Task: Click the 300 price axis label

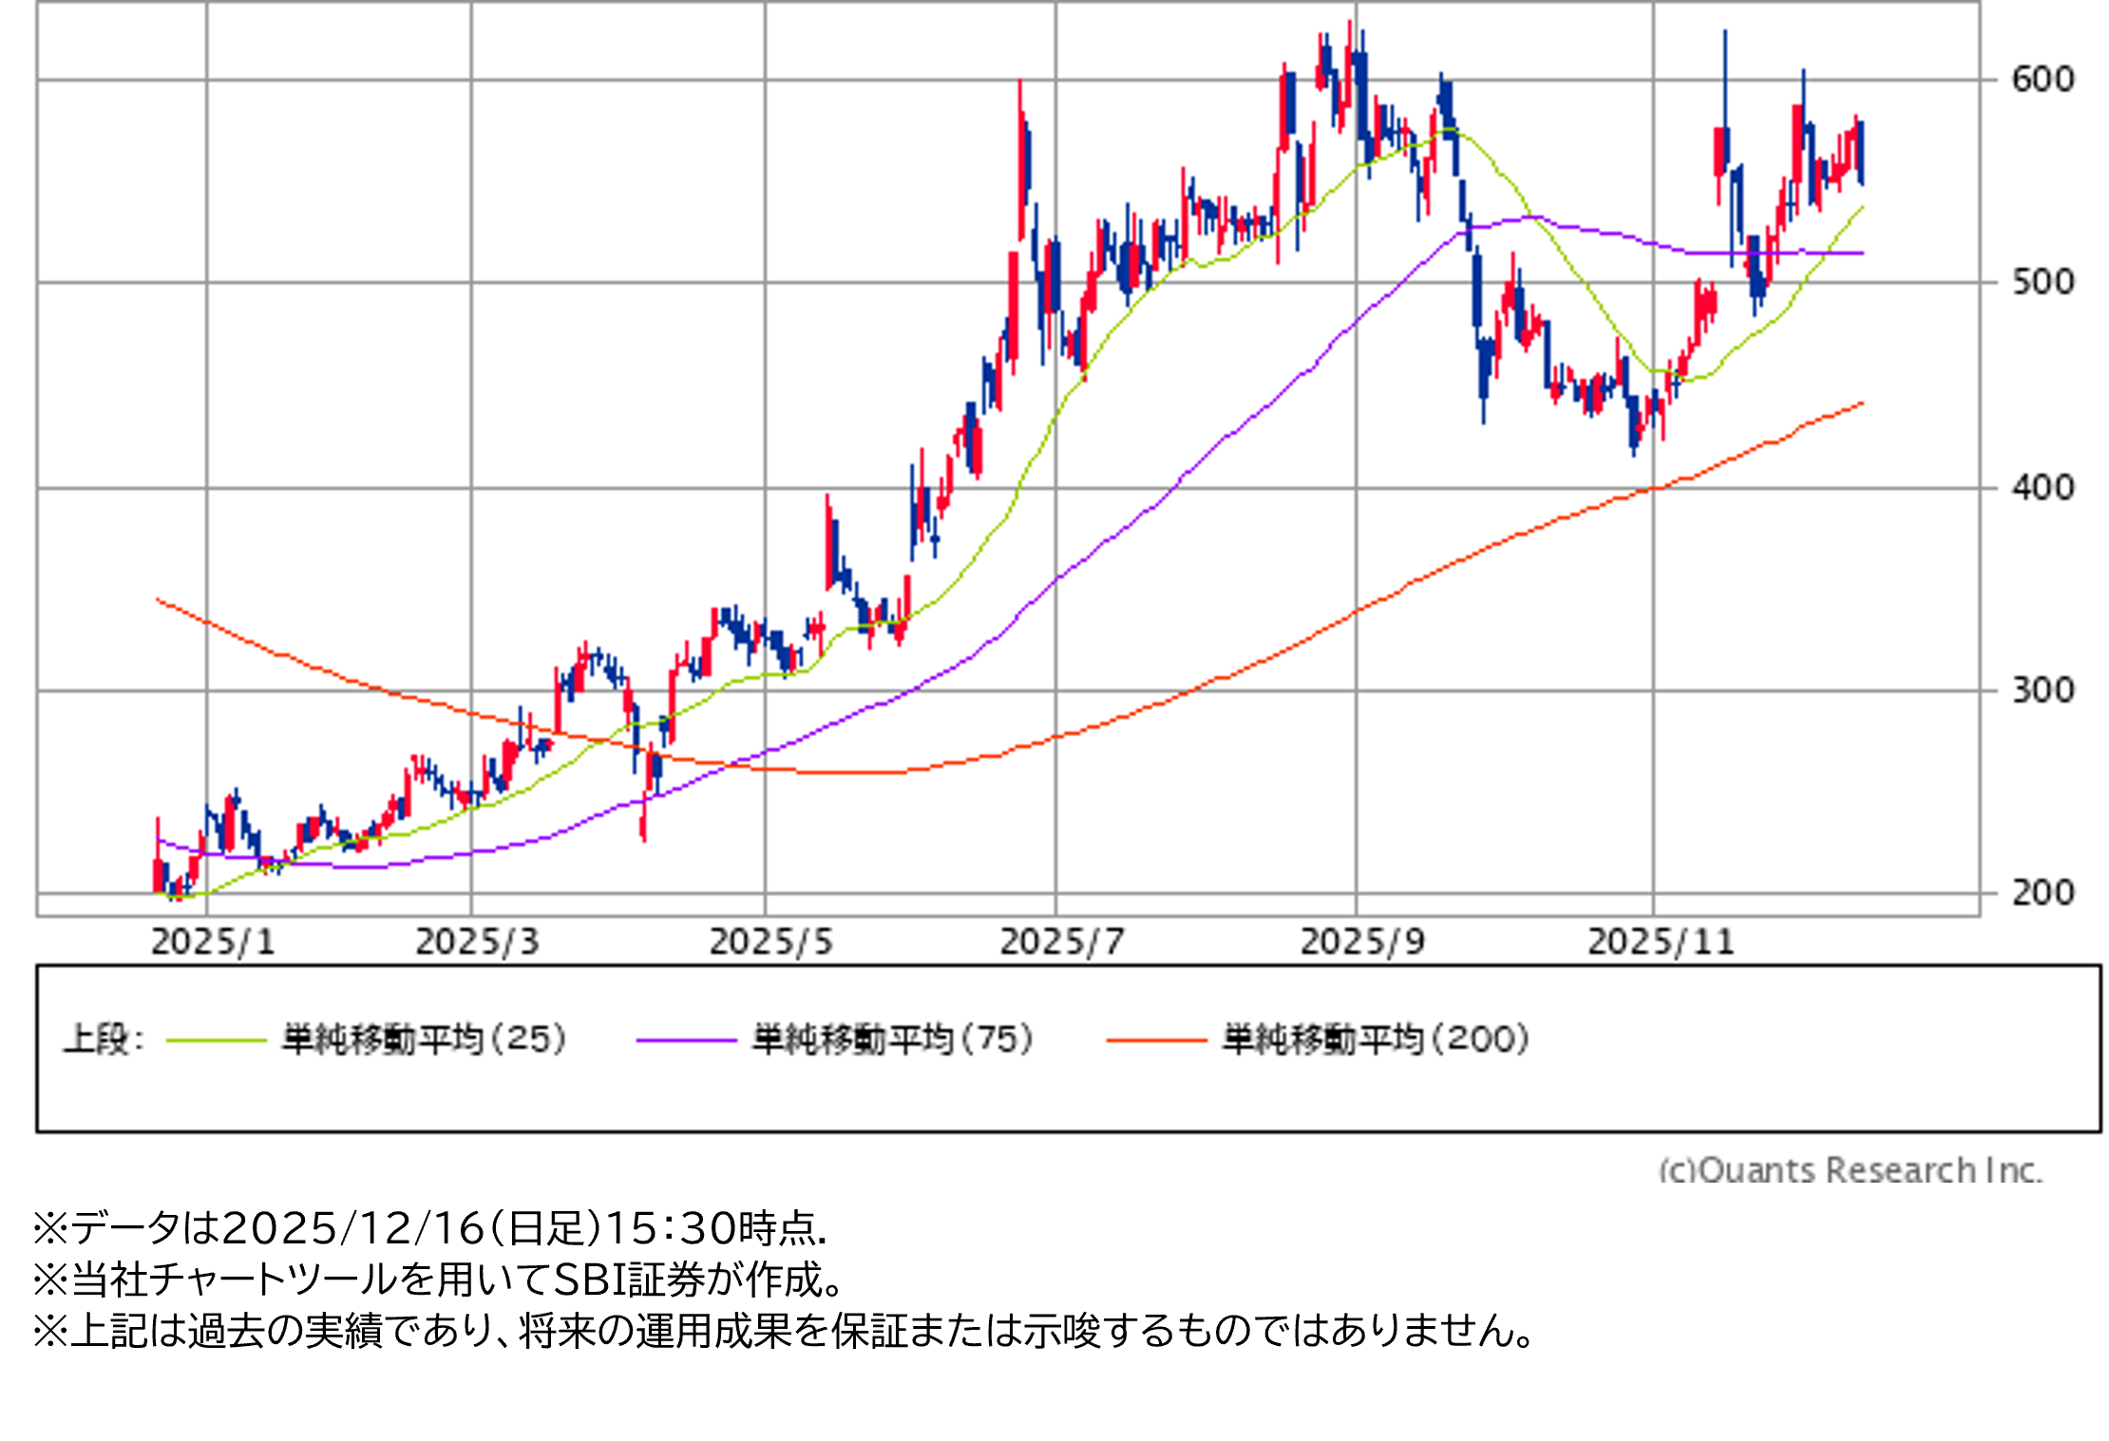Action: pos(2042,691)
